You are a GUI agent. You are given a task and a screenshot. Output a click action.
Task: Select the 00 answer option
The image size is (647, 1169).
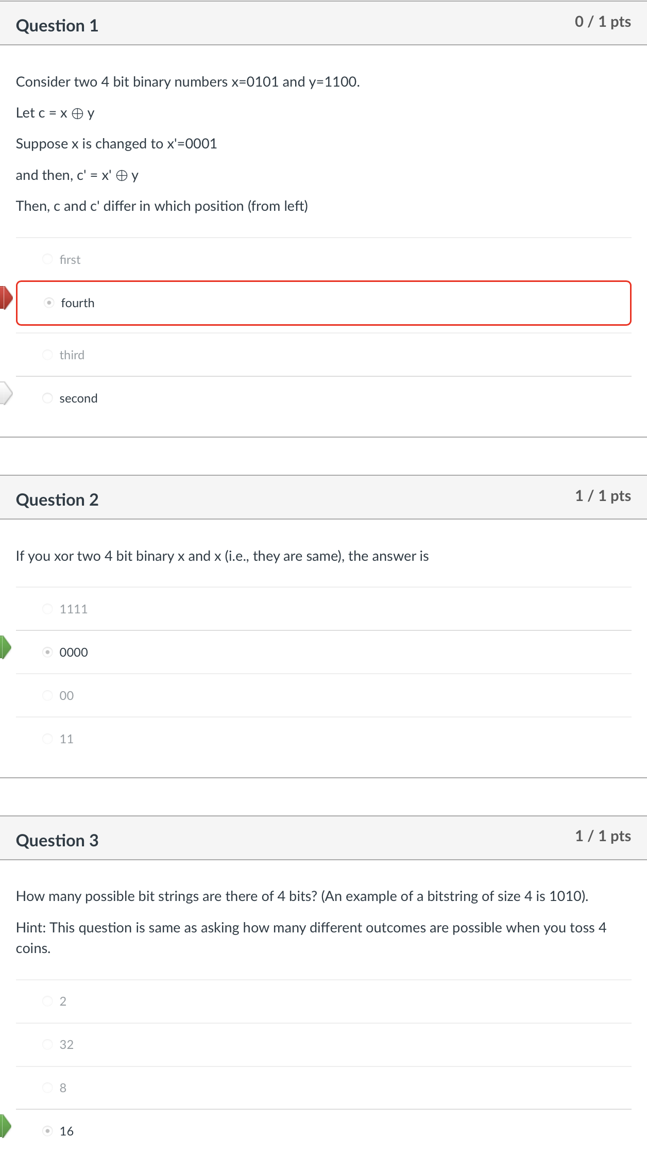click(x=48, y=695)
